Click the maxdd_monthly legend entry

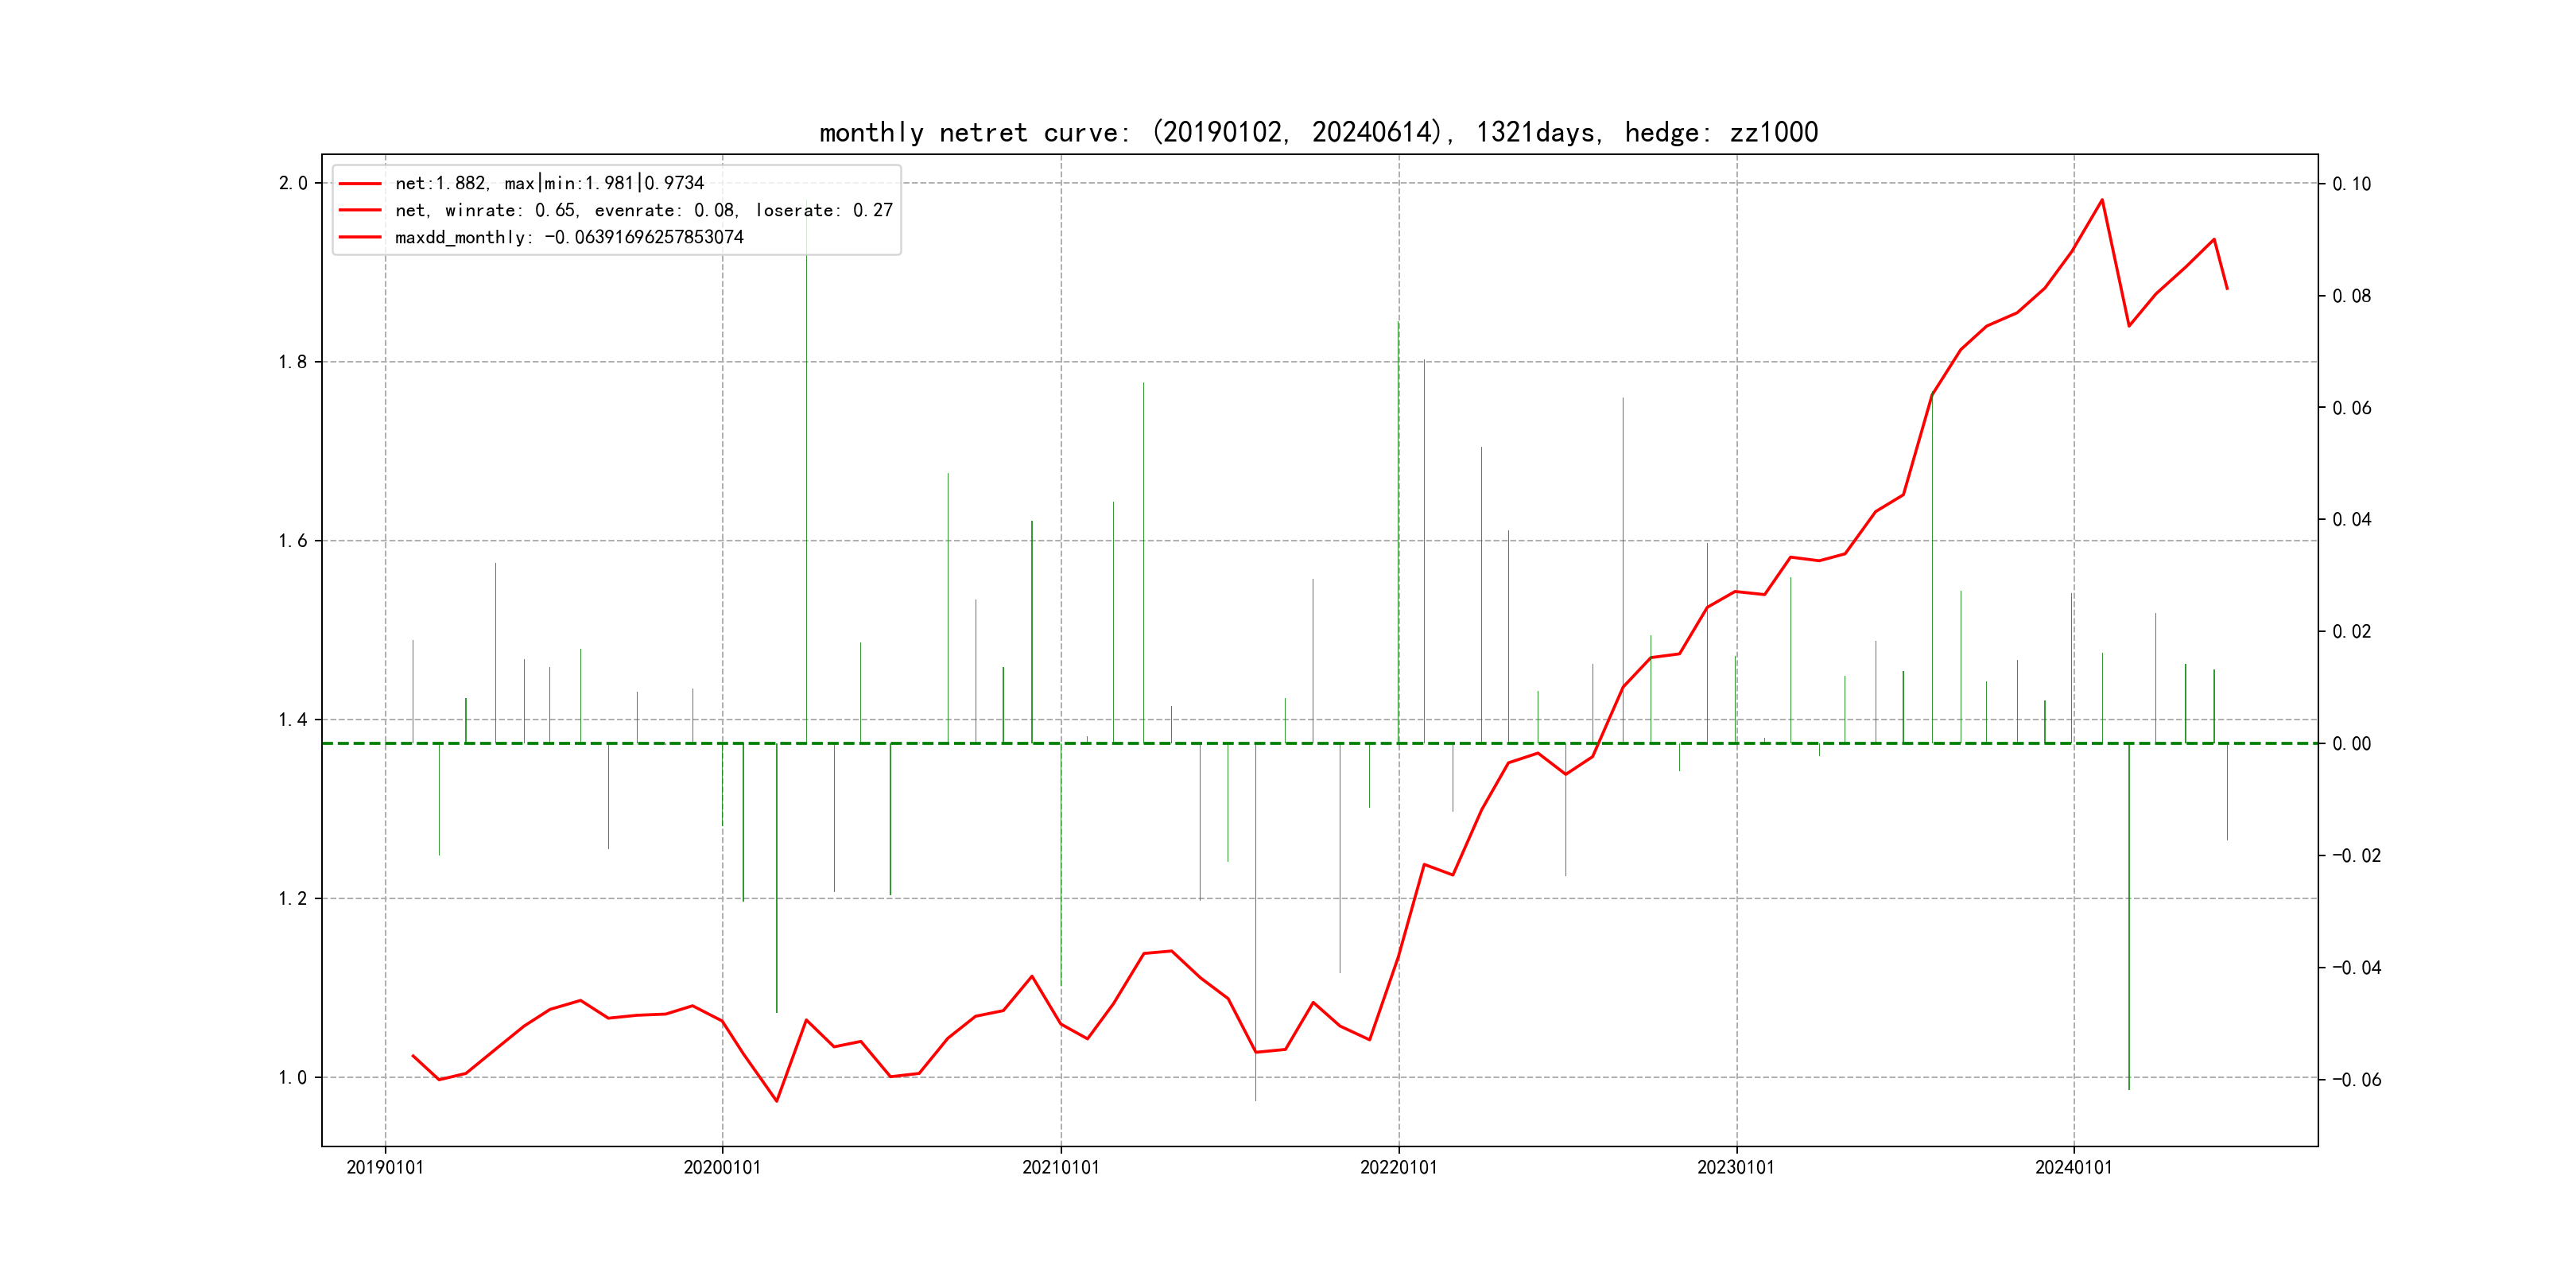click(x=569, y=237)
